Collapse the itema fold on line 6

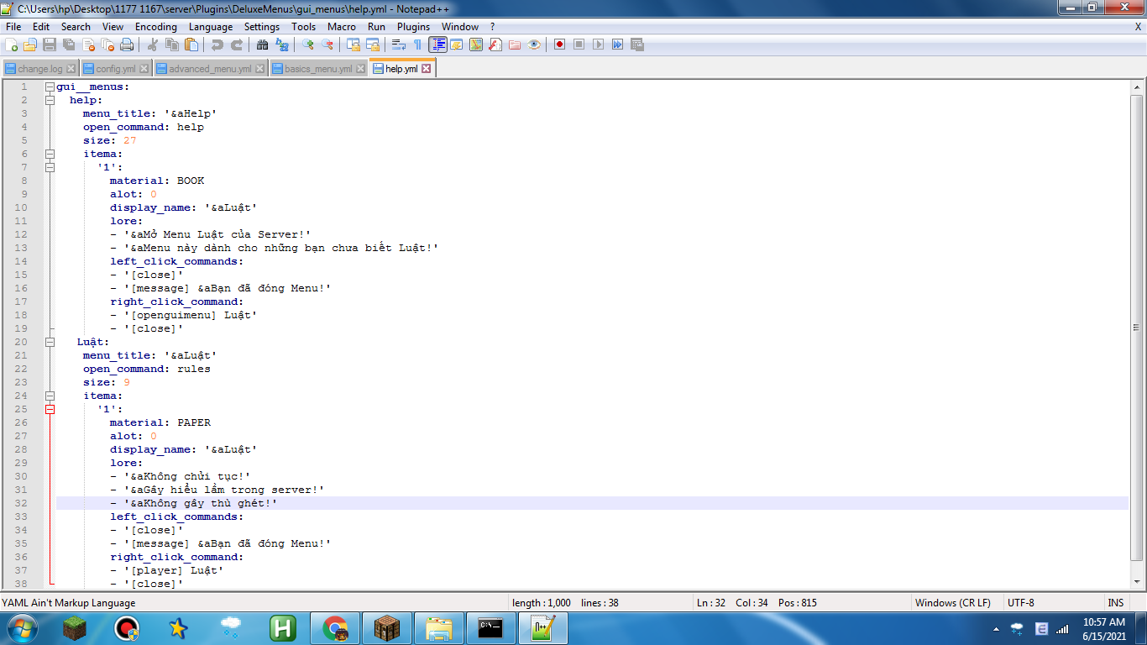[x=50, y=154]
